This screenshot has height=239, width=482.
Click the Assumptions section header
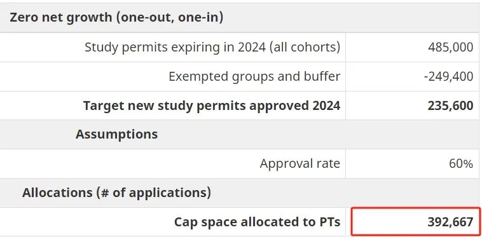point(116,134)
